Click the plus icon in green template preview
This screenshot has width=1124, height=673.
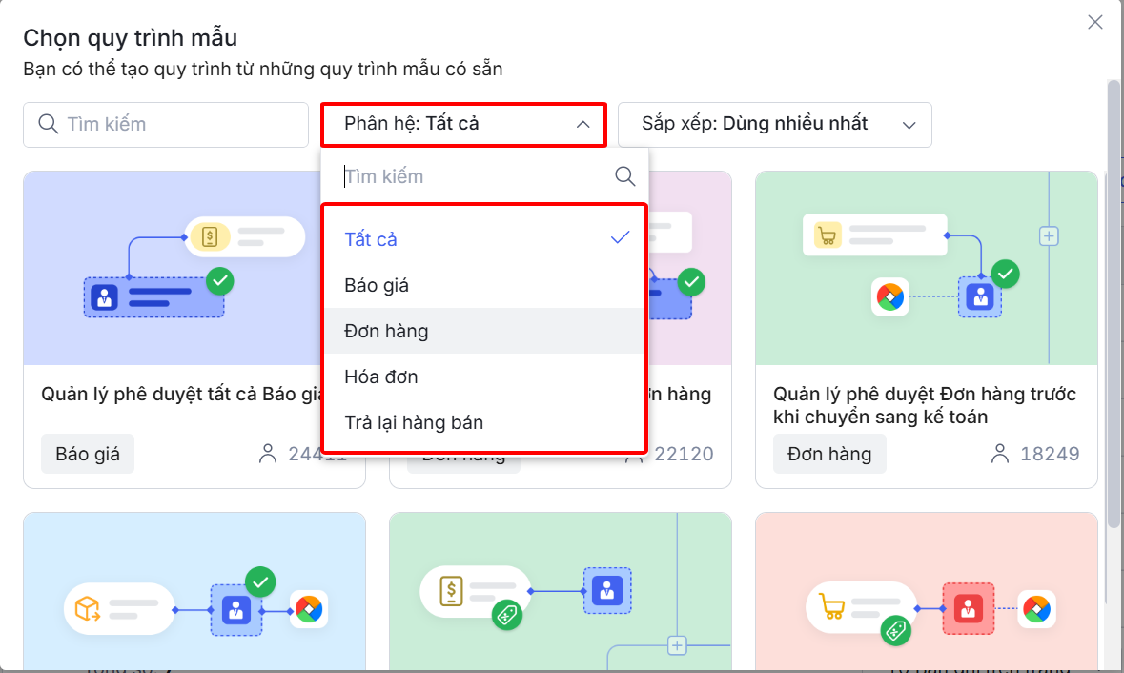(1049, 235)
